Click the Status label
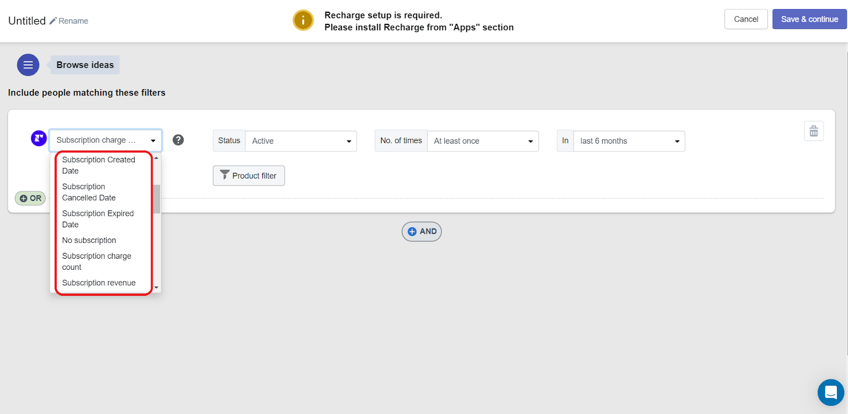The width and height of the screenshot is (848, 414). point(229,140)
